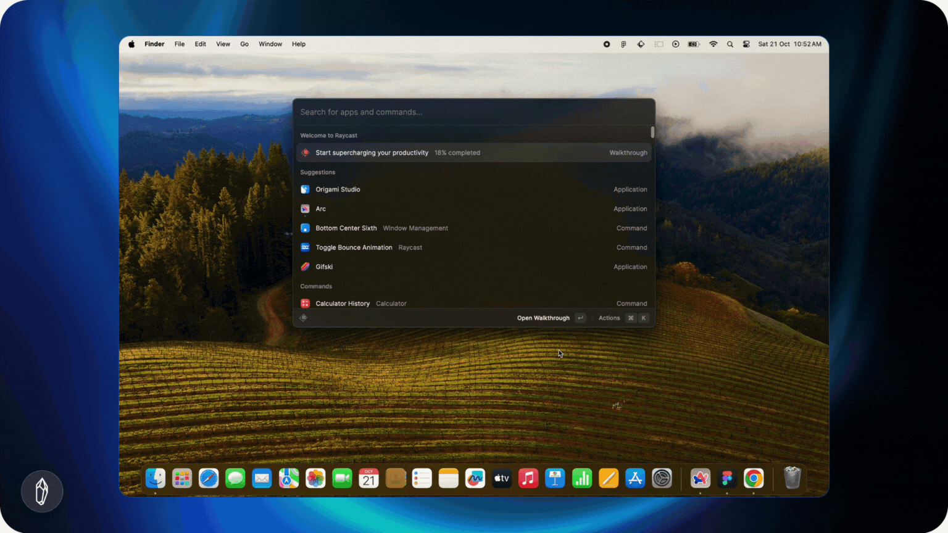Open Messages from the Dock
Viewport: 948px width, 533px height.
click(235, 478)
